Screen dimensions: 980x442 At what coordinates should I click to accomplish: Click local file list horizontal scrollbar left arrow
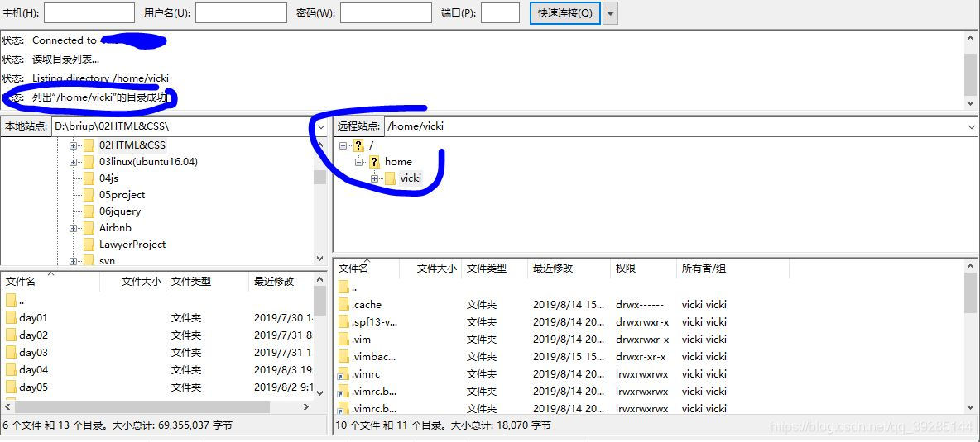tap(7, 406)
